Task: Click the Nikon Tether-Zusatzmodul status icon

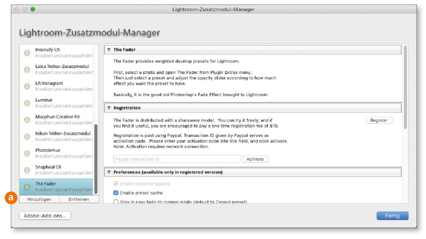Action: point(27,137)
